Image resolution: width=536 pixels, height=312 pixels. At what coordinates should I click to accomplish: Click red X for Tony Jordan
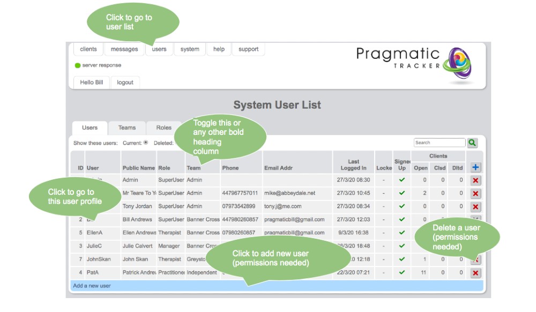475,207
